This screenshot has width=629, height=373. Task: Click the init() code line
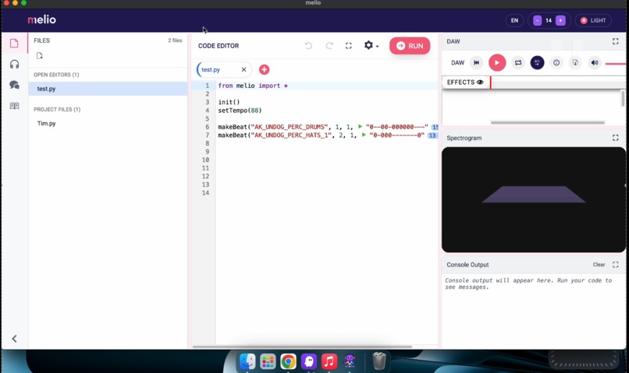pyautogui.click(x=229, y=102)
